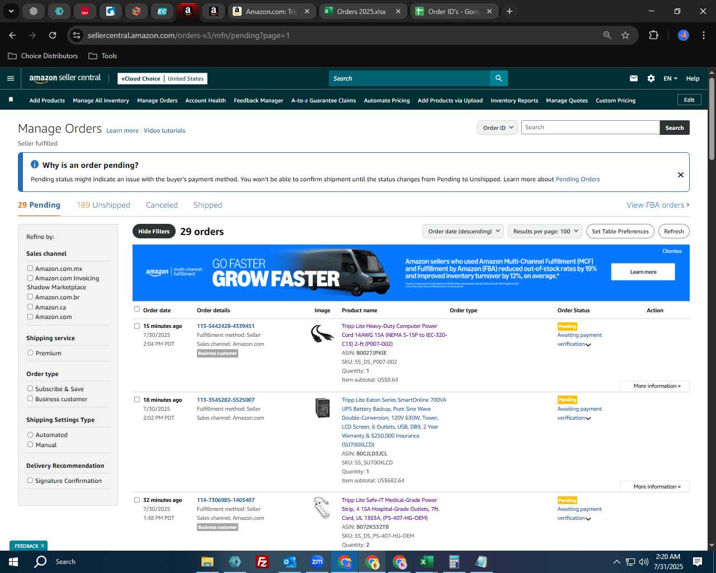
Task: Click the SmartOnline UPS product thumbnail
Action: [x=322, y=408]
